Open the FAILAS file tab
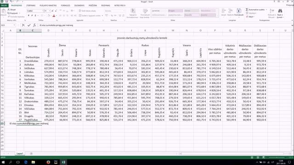This screenshot has width=294, height=165. point(4,5)
